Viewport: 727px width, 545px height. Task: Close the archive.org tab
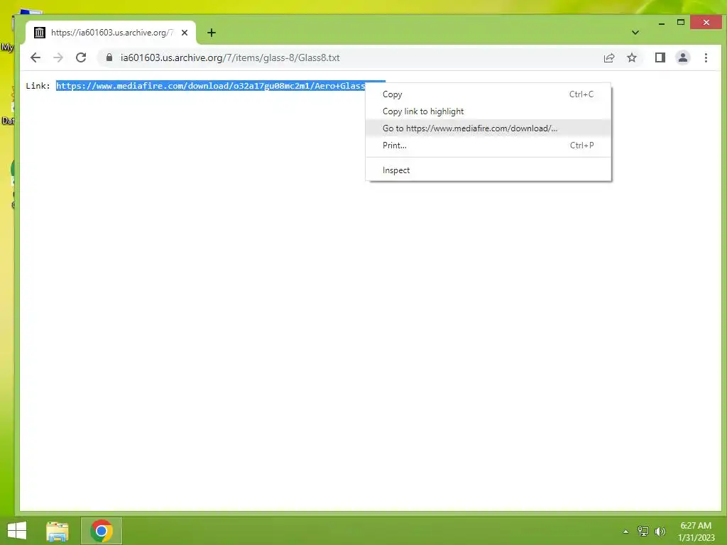pyautogui.click(x=185, y=33)
